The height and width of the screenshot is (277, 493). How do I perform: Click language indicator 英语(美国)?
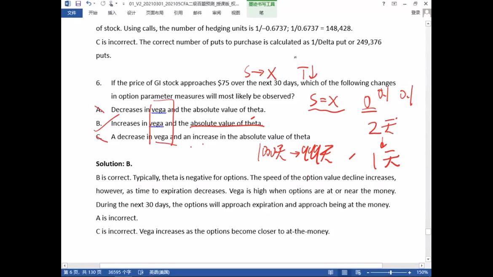tap(159, 272)
